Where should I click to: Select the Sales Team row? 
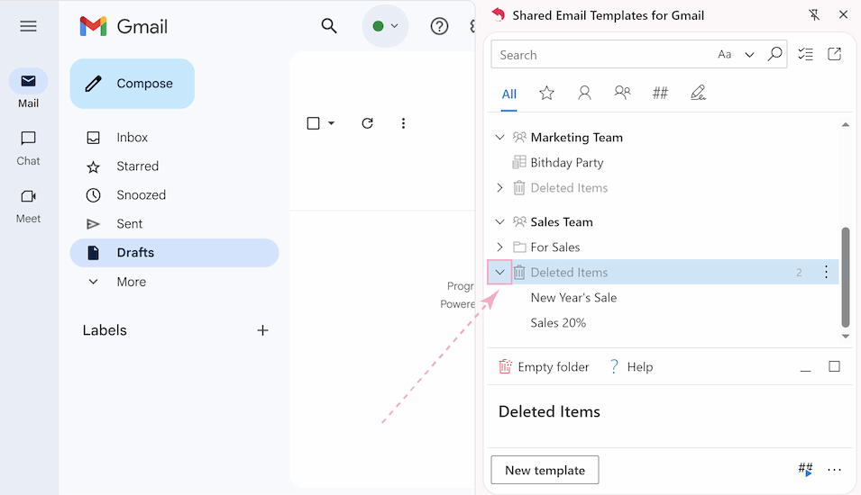point(664,222)
